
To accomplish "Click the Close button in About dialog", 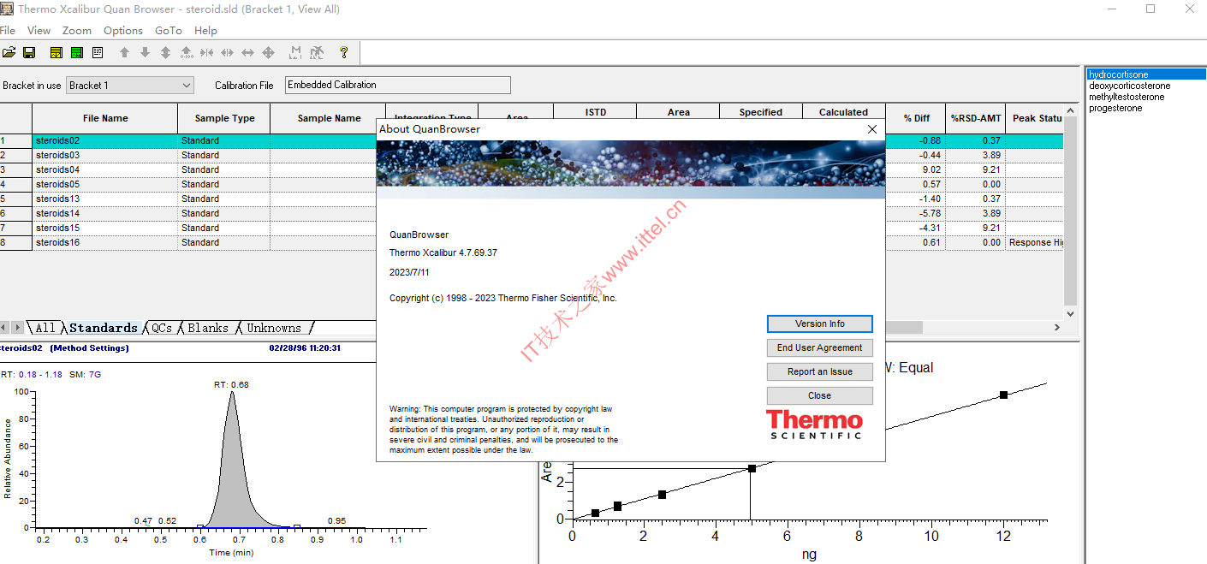I will (820, 395).
